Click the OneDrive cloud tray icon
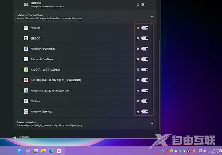 [176, 151]
